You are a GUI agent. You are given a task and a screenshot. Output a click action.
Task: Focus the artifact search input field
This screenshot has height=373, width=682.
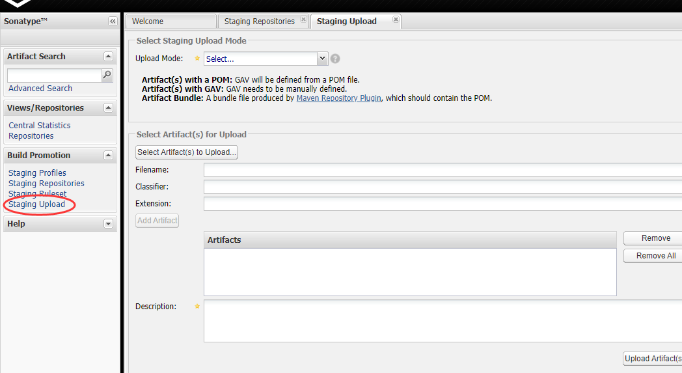pos(55,76)
